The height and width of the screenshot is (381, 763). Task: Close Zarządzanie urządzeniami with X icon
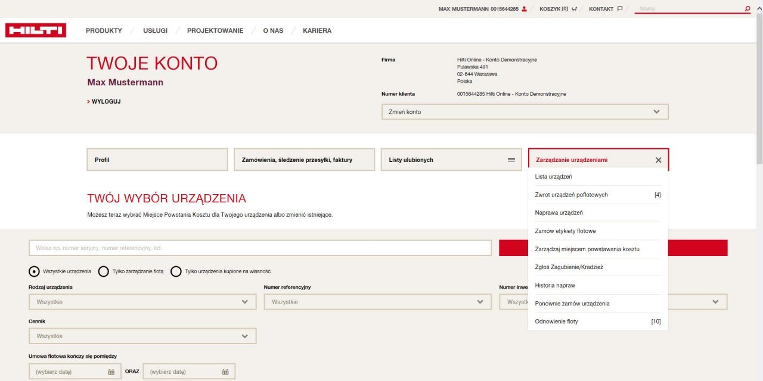pyautogui.click(x=659, y=160)
